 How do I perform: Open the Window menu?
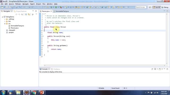tap(50, 4)
